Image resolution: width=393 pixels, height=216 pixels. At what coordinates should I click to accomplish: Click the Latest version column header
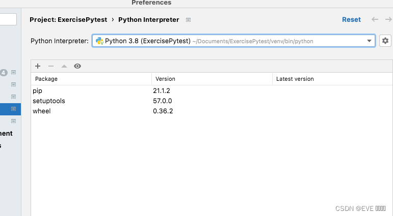pyautogui.click(x=331, y=79)
